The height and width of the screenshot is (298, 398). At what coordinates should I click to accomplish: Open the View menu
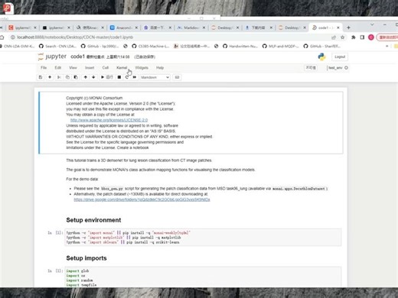[x=73, y=68]
